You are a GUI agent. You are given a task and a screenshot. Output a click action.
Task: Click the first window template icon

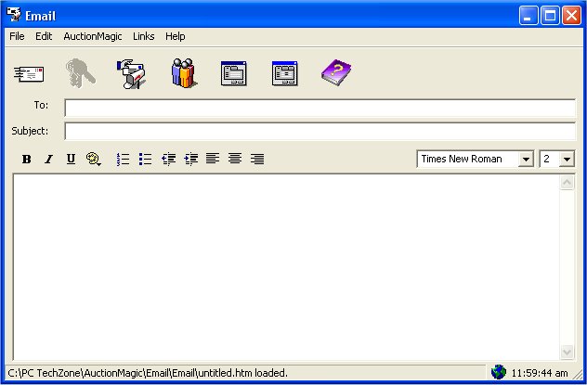tap(234, 73)
